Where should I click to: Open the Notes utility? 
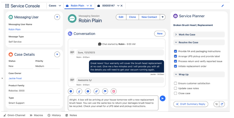click(71, 115)
